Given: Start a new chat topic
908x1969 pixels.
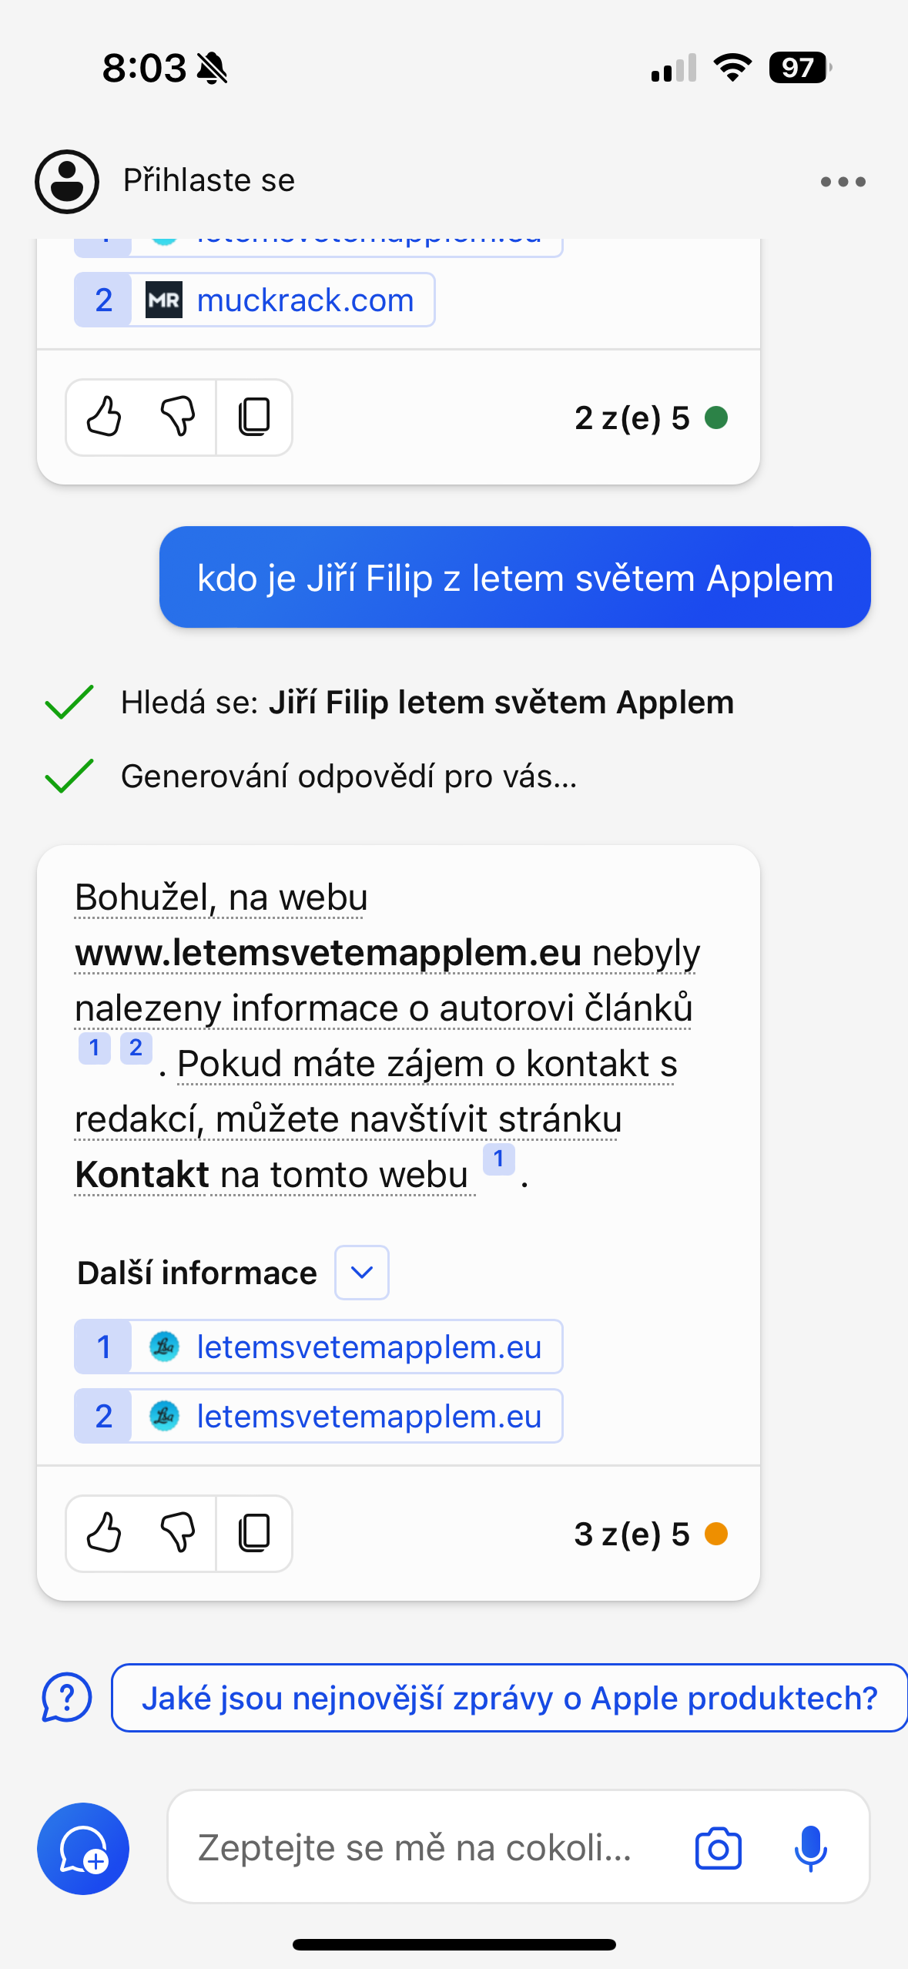Looking at the screenshot, I should click(x=83, y=1848).
